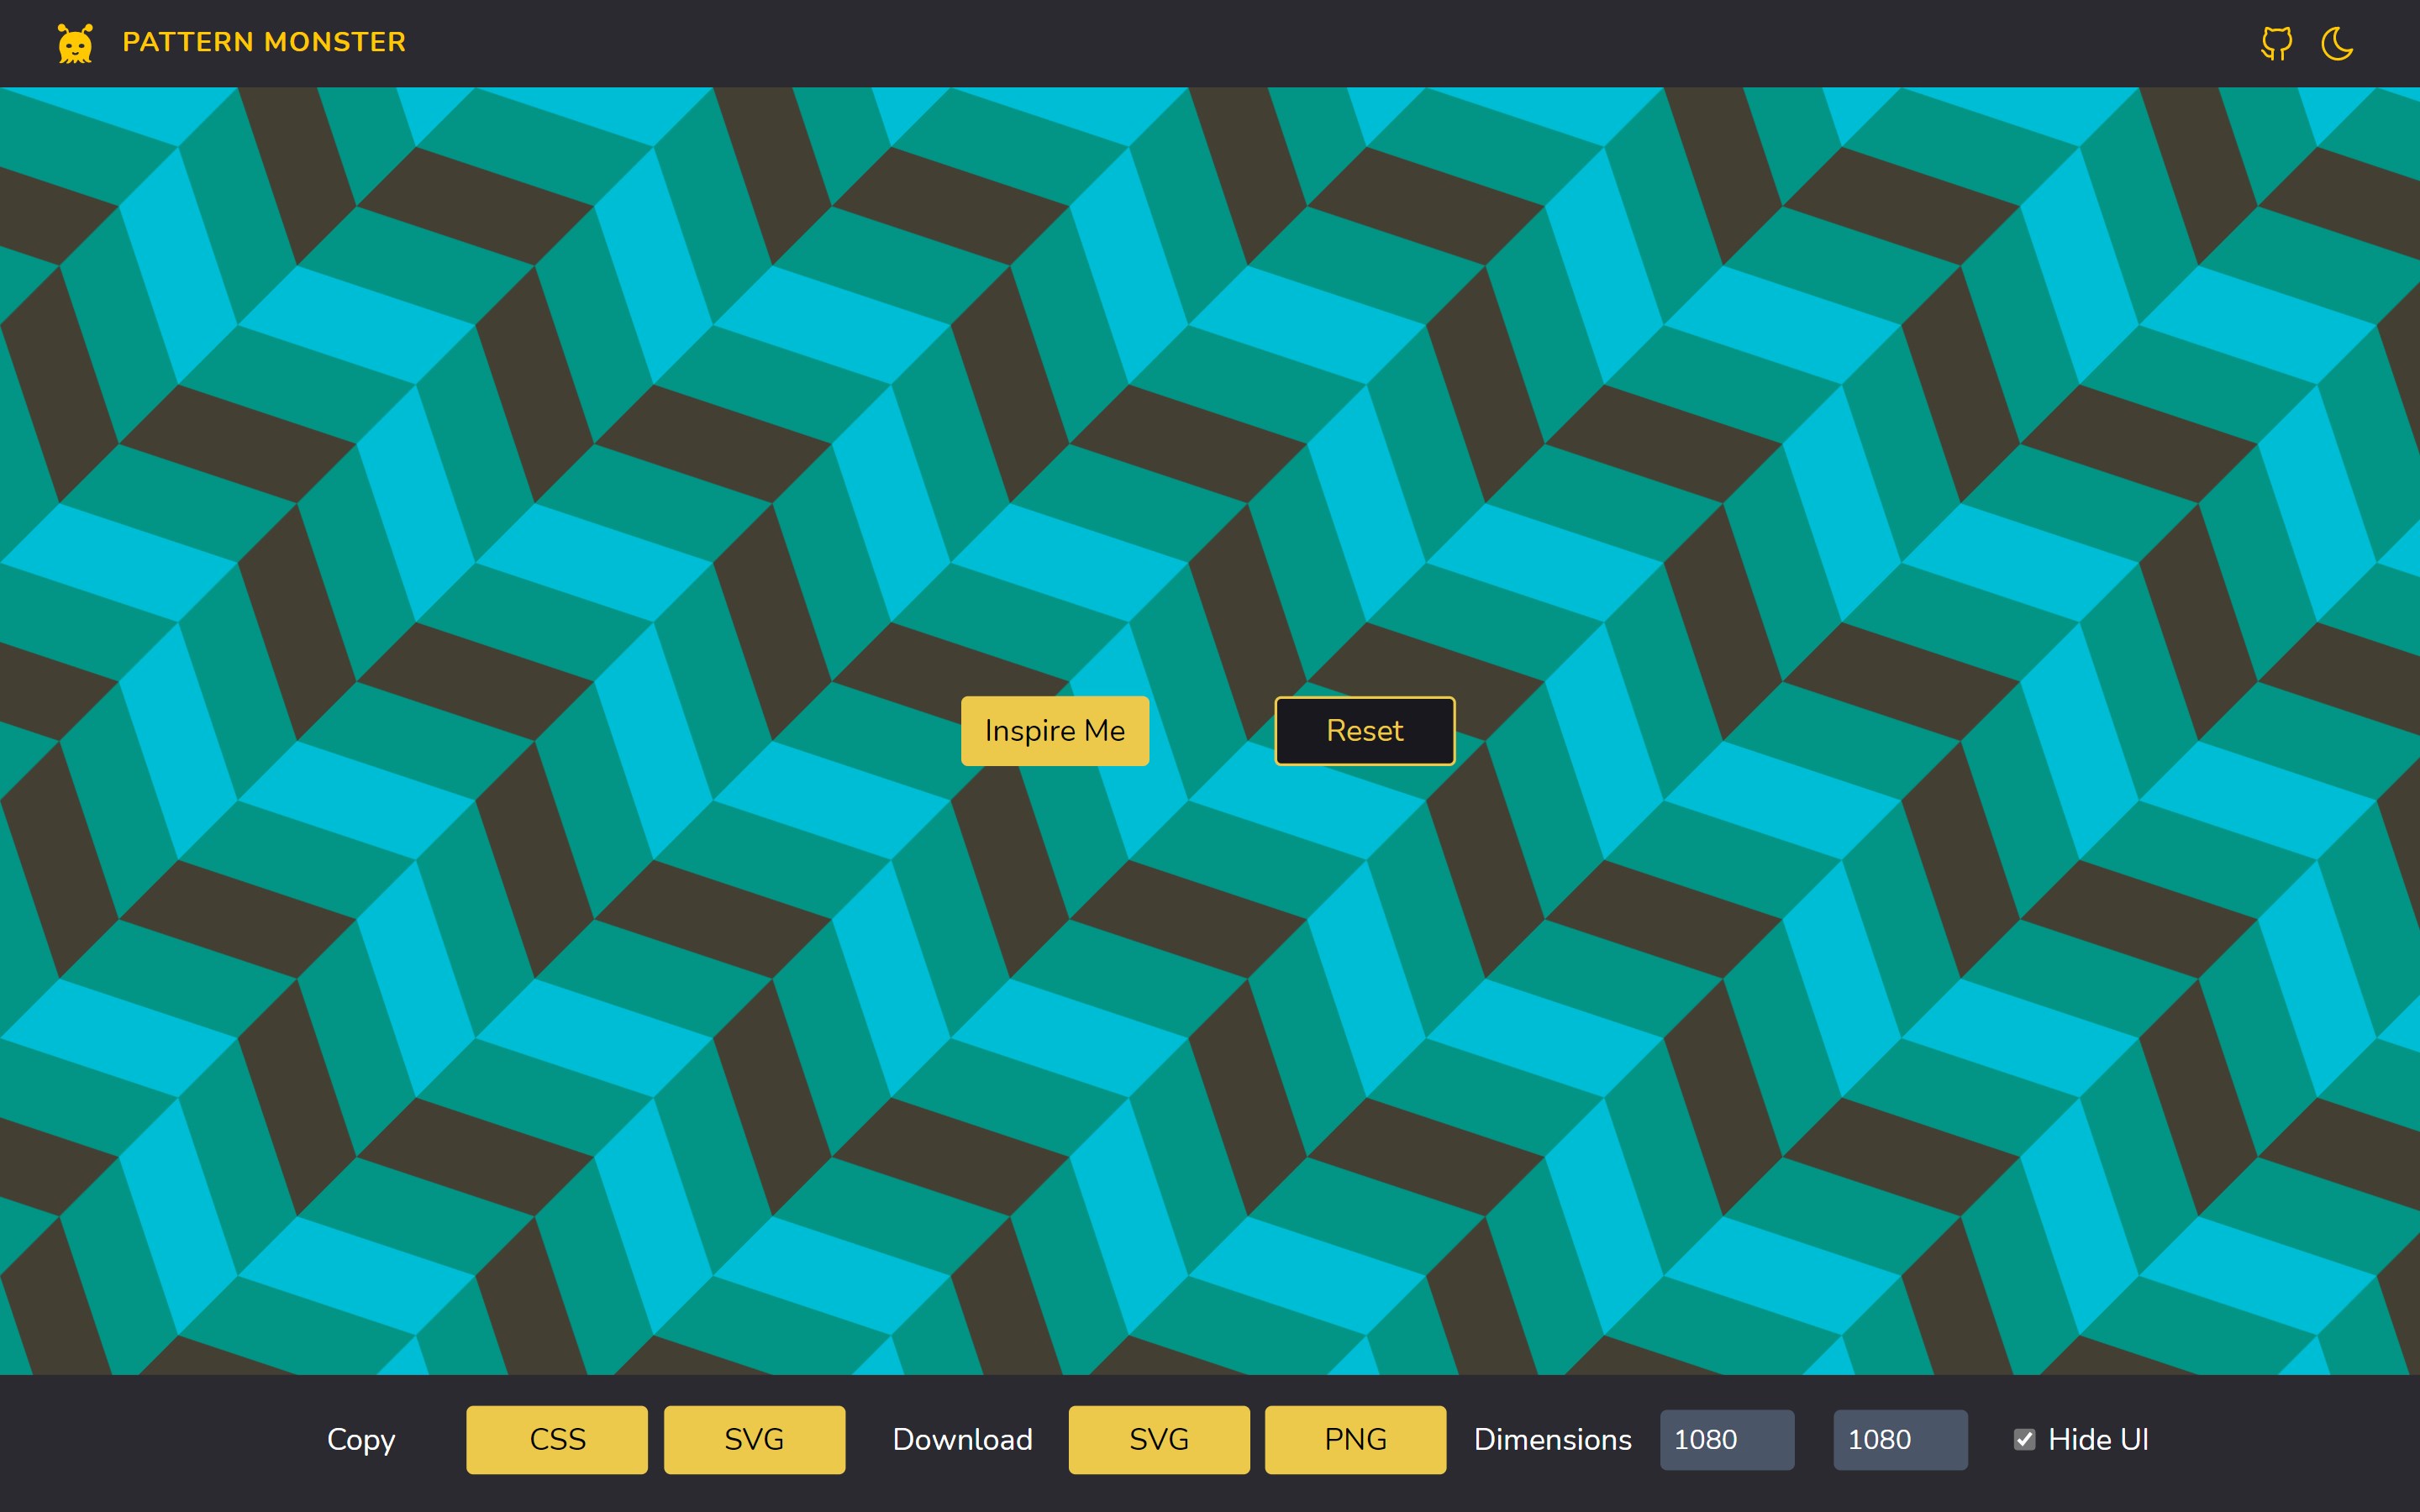Click the PATTERN MONSTER title link

tap(264, 42)
